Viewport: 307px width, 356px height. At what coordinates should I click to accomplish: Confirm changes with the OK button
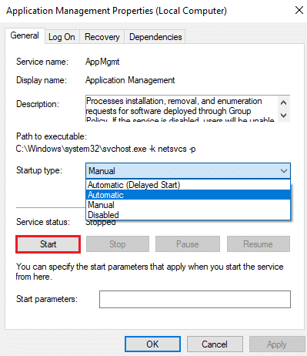tap(152, 344)
